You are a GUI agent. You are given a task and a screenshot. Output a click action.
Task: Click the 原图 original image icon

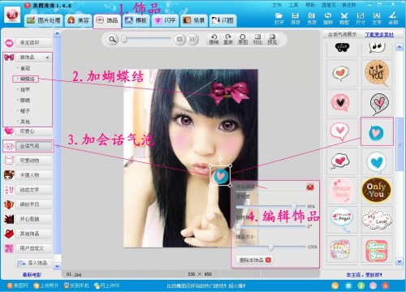tap(243, 40)
